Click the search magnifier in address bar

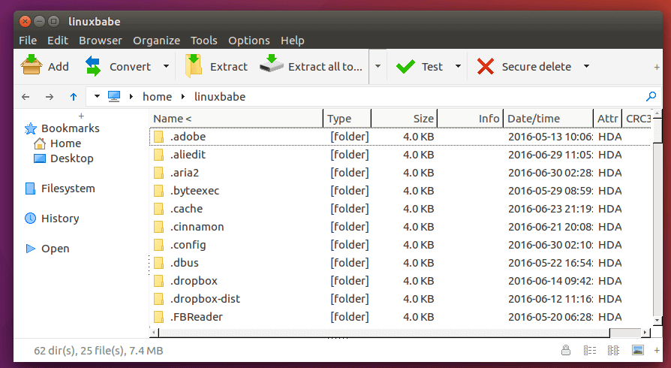coord(651,97)
